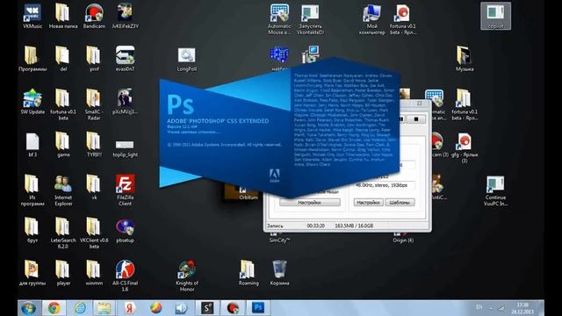Open the del folder
Screen dimensions: 562x316
click(x=63, y=59)
